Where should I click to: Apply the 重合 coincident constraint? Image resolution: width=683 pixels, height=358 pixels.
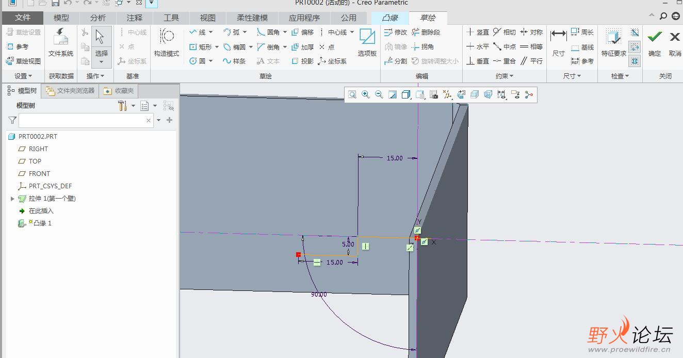click(504, 61)
